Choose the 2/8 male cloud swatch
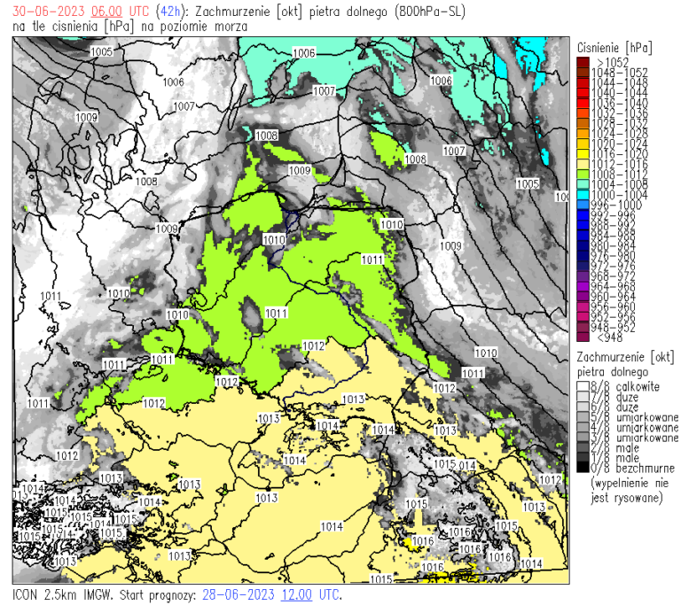This screenshot has width=681, height=605. point(583,447)
